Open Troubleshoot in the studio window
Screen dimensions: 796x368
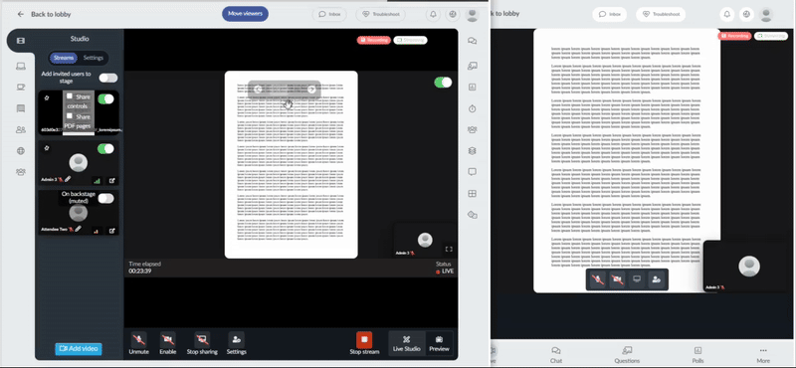[x=381, y=14]
